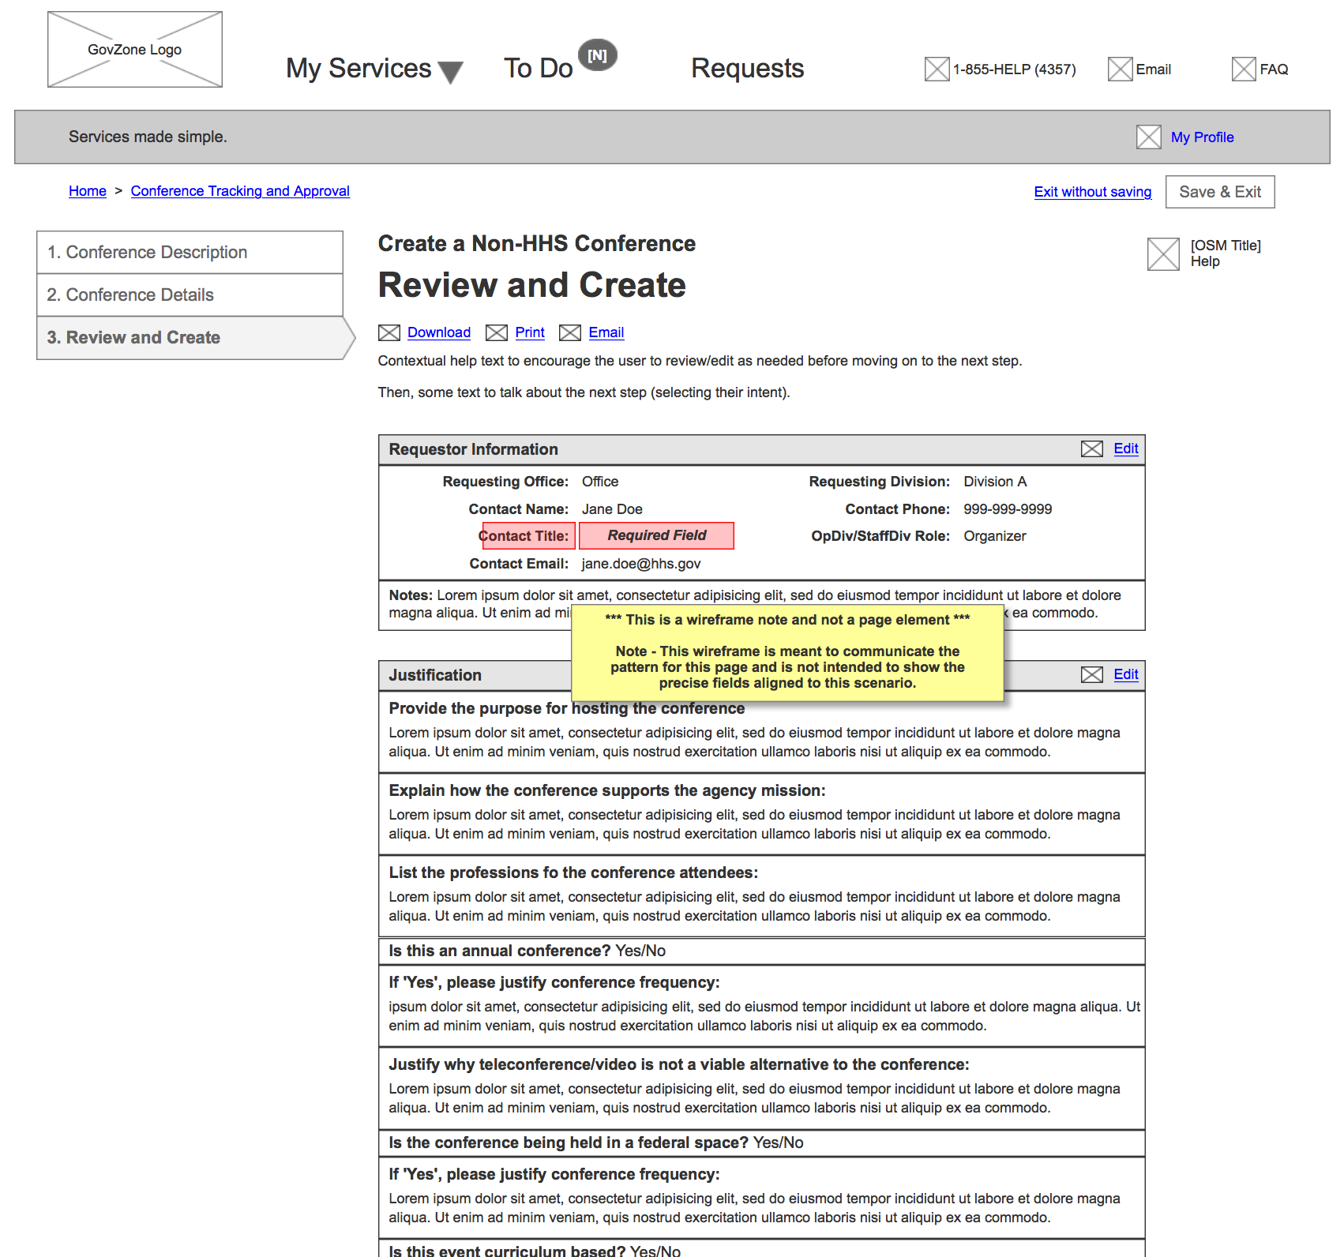Viewport: 1344px width, 1257px height.
Task: Click Exit without saving link
Action: [1093, 192]
